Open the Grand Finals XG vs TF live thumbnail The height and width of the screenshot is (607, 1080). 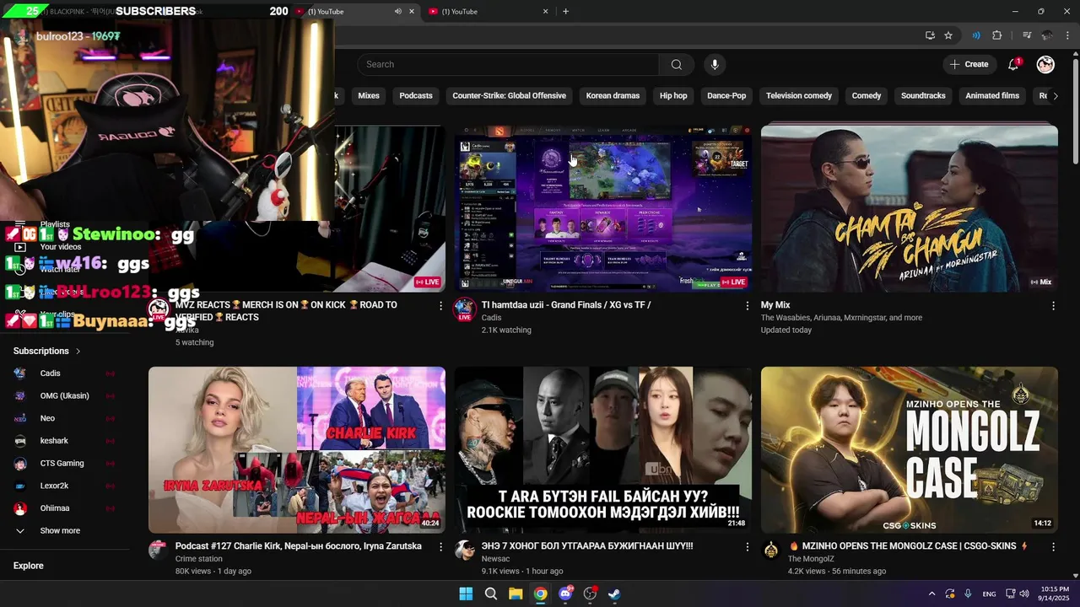click(x=602, y=209)
